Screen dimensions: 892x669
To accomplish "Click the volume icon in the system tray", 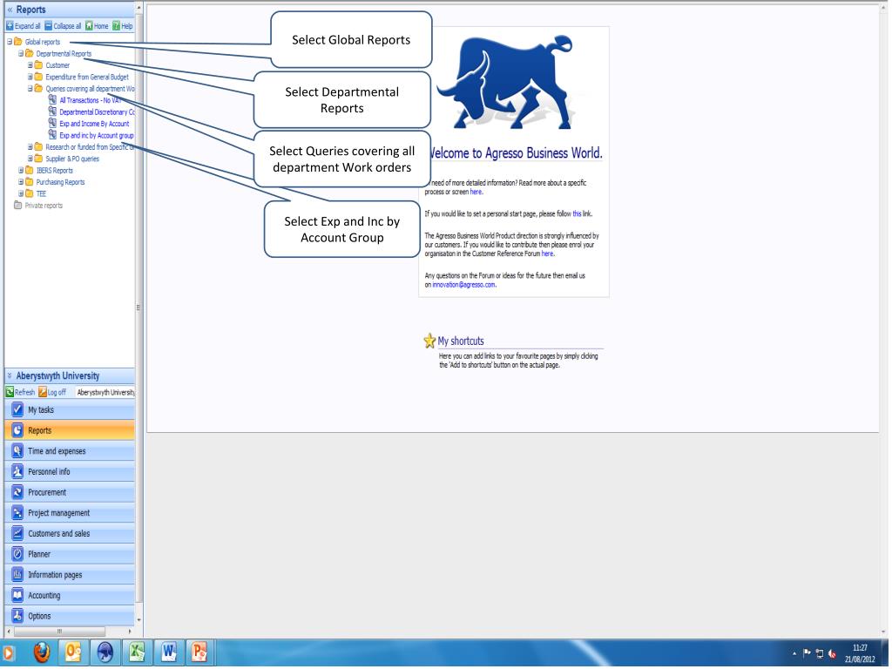I will tap(832, 653).
